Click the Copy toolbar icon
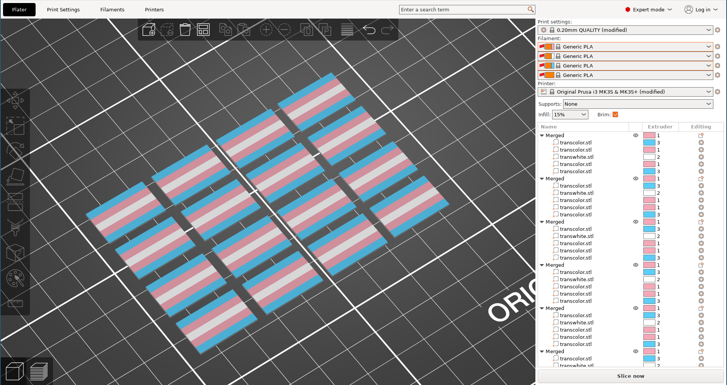 [x=226, y=30]
